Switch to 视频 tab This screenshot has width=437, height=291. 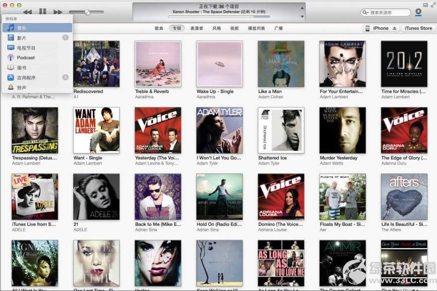click(x=235, y=28)
